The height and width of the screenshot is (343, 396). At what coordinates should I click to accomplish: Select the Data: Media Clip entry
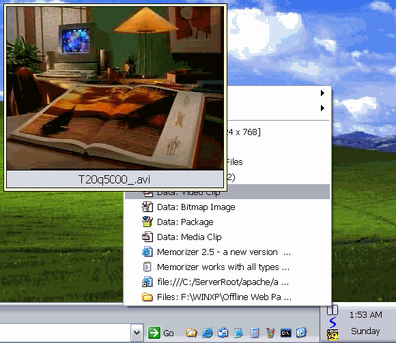[227, 237]
